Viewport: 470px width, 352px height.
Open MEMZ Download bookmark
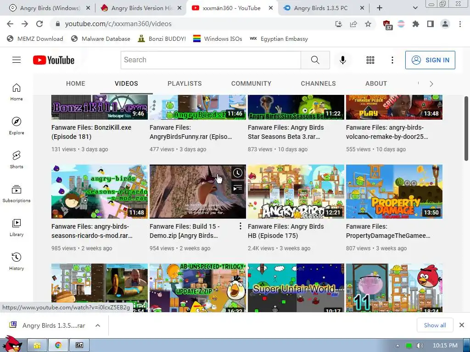coord(35,38)
